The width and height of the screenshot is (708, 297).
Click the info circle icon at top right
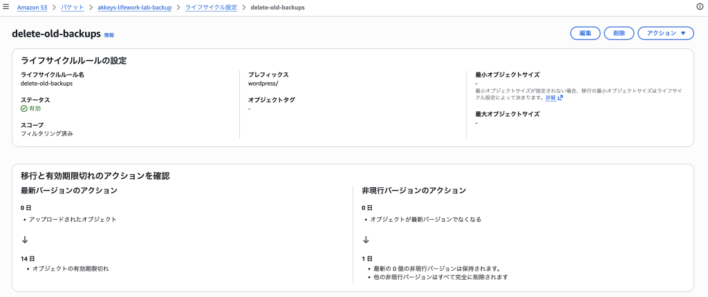699,7
